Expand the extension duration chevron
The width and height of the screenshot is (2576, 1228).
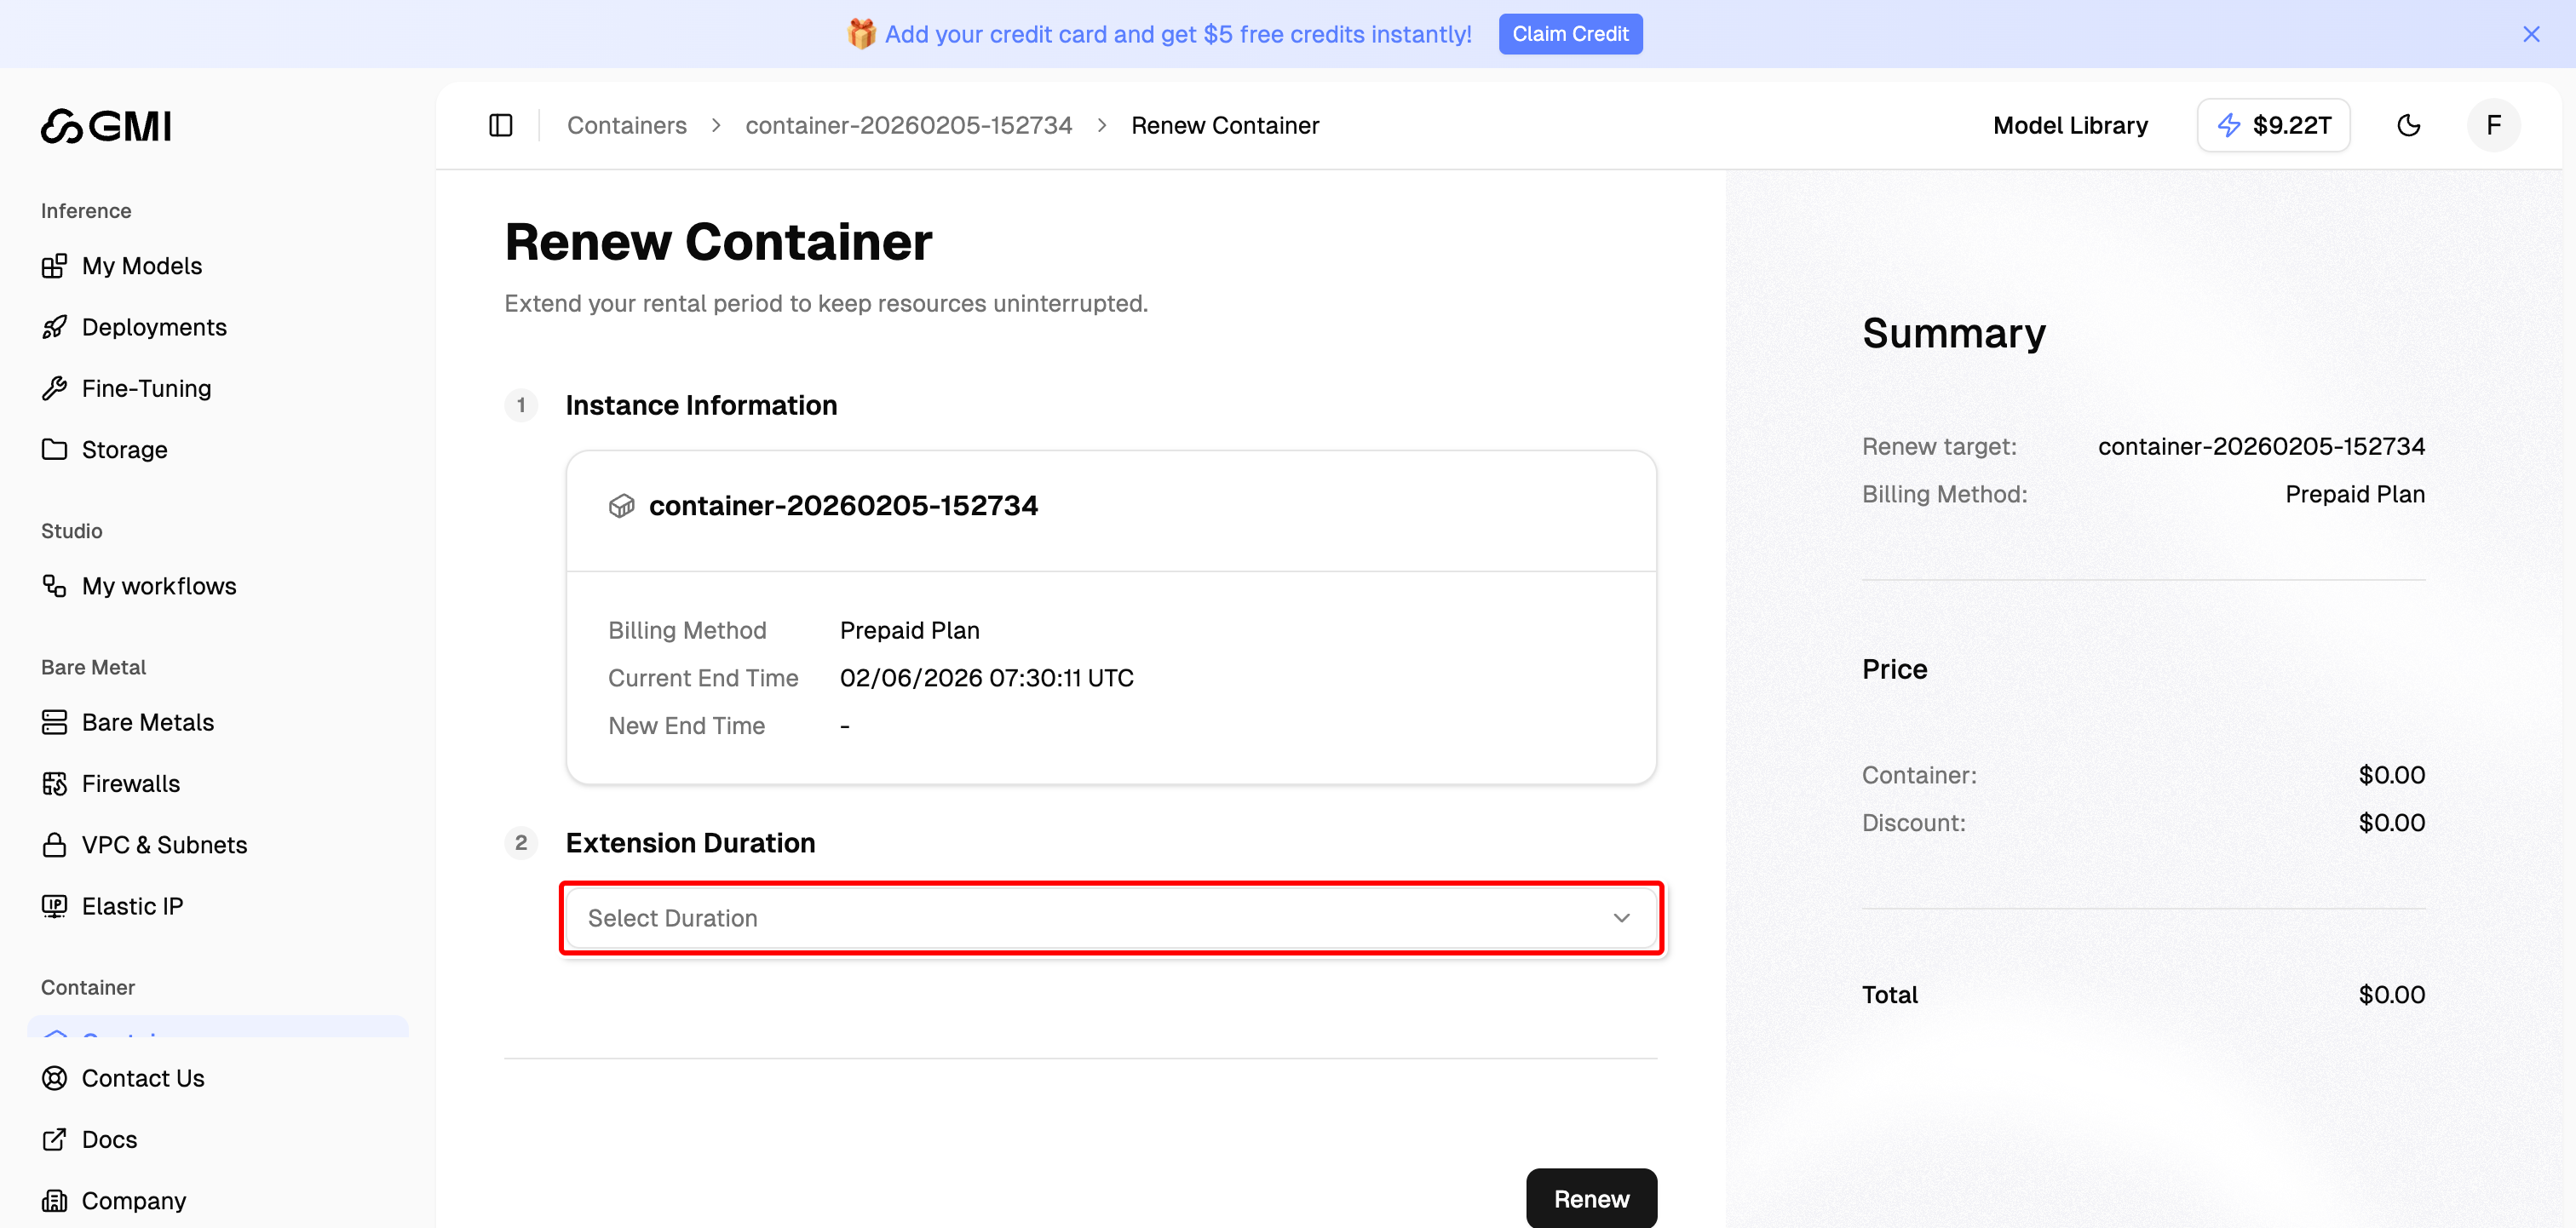(1622, 917)
